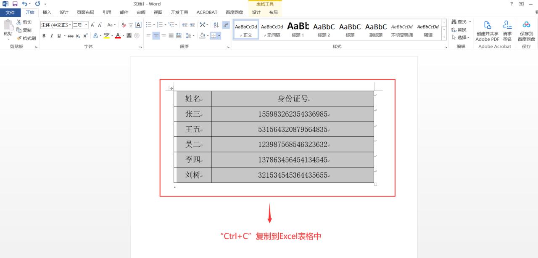Click the Undo arrow icon

pos(25,4)
